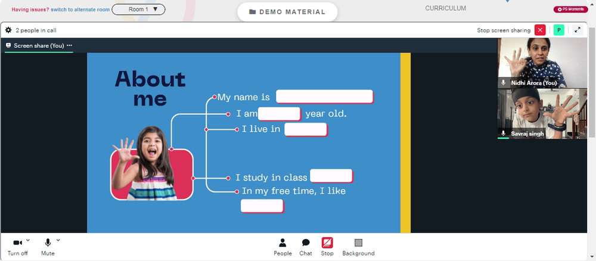Open the Room 1 dropdown
Image resolution: width=596 pixels, height=261 pixels.
[x=138, y=10]
